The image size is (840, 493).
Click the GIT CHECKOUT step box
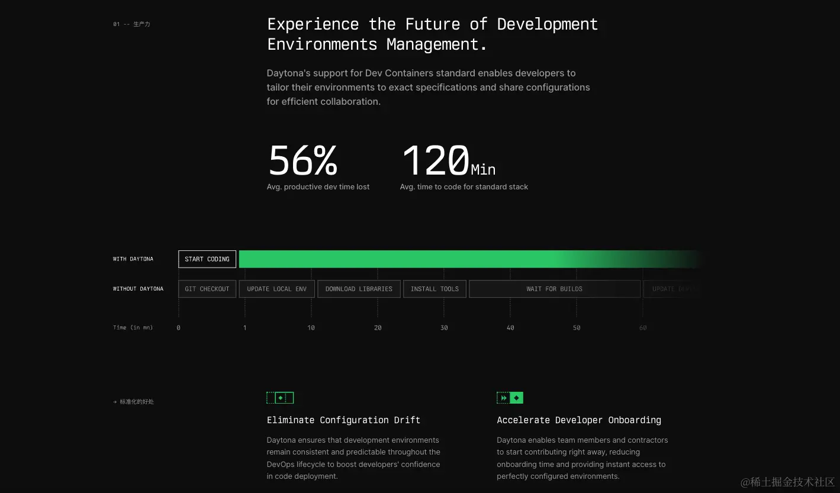coord(207,289)
